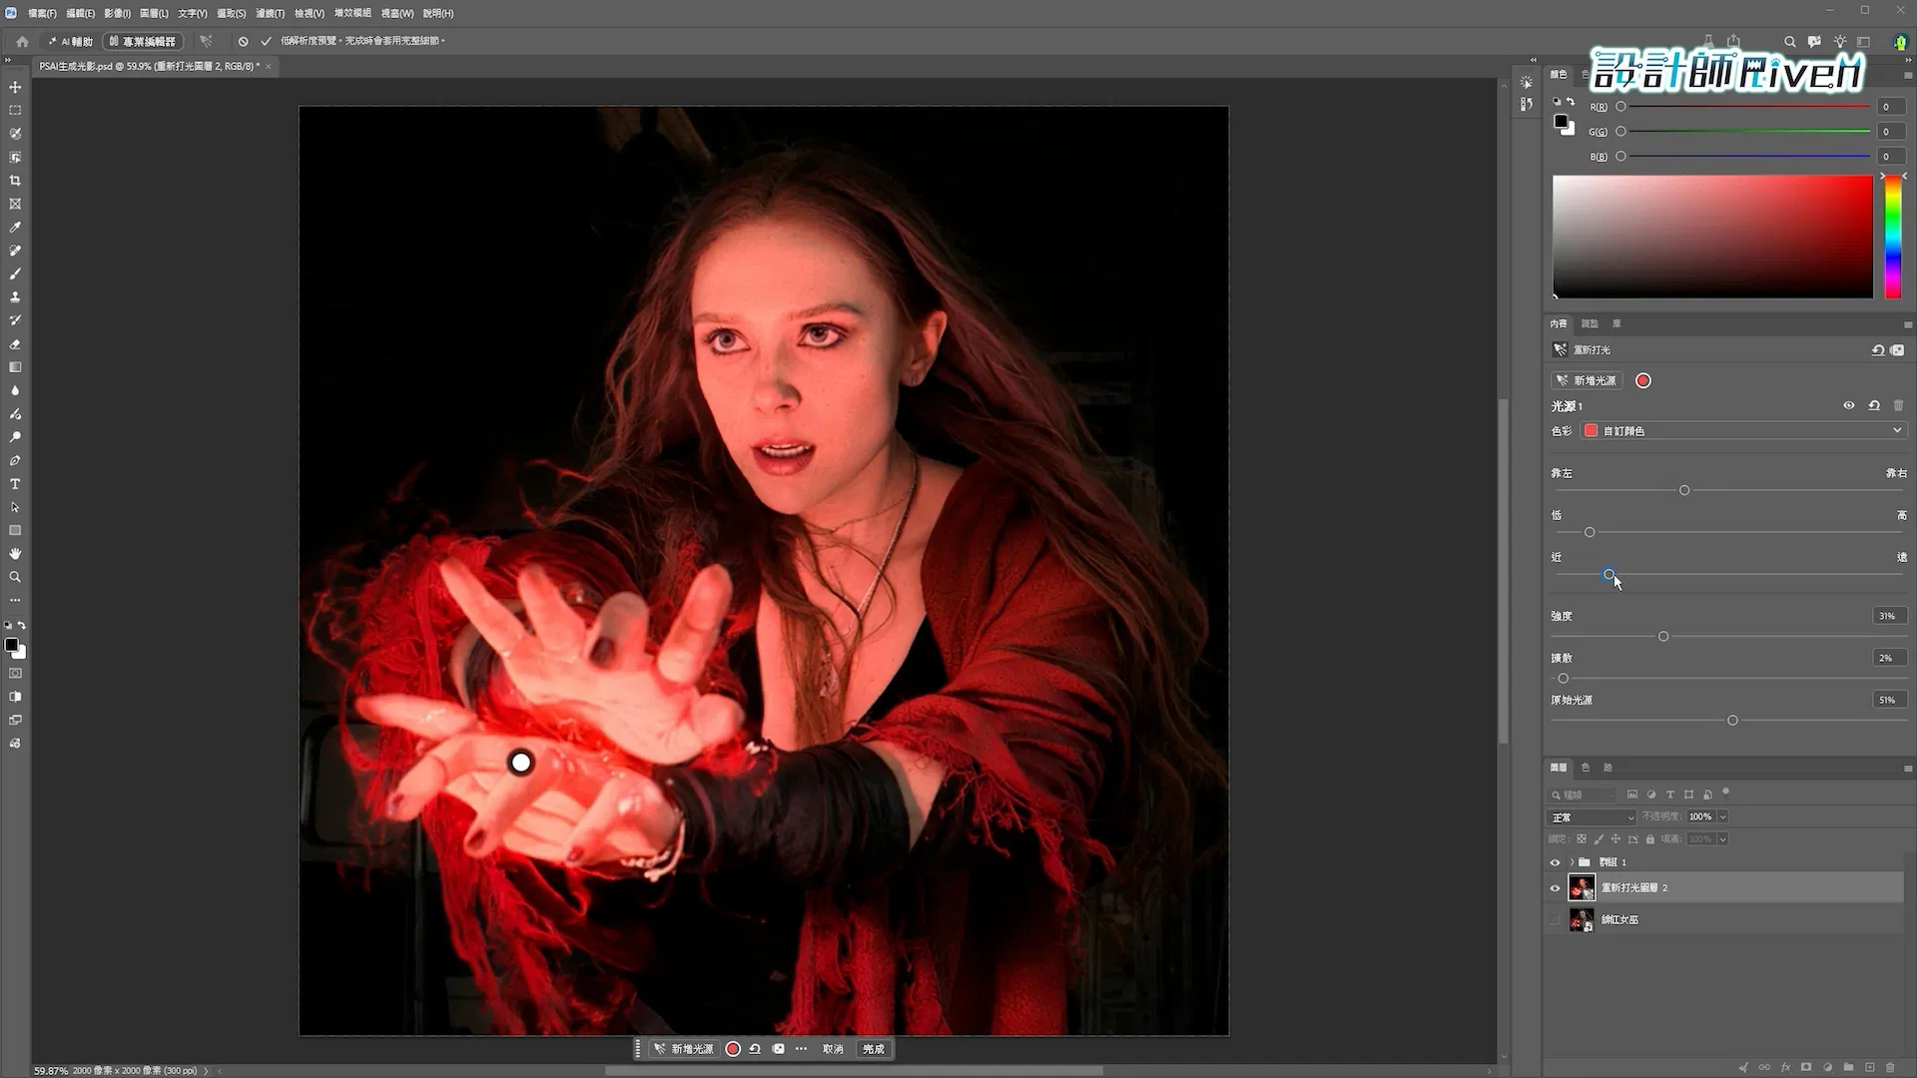Select the Type tool
Screen dimensions: 1917x1078
coord(15,484)
